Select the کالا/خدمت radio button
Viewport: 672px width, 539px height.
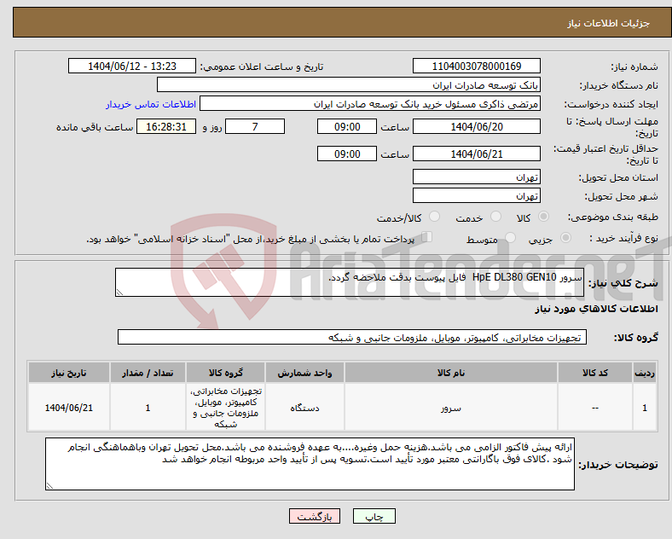tap(434, 217)
